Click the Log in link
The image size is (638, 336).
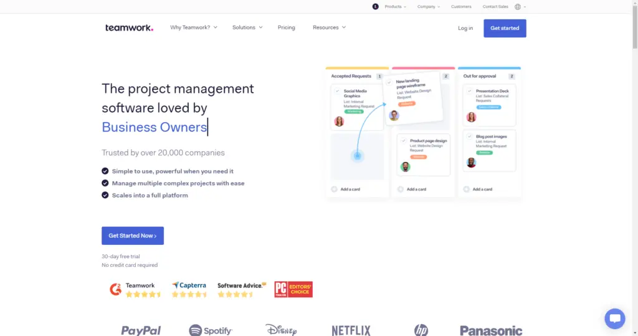(x=465, y=28)
